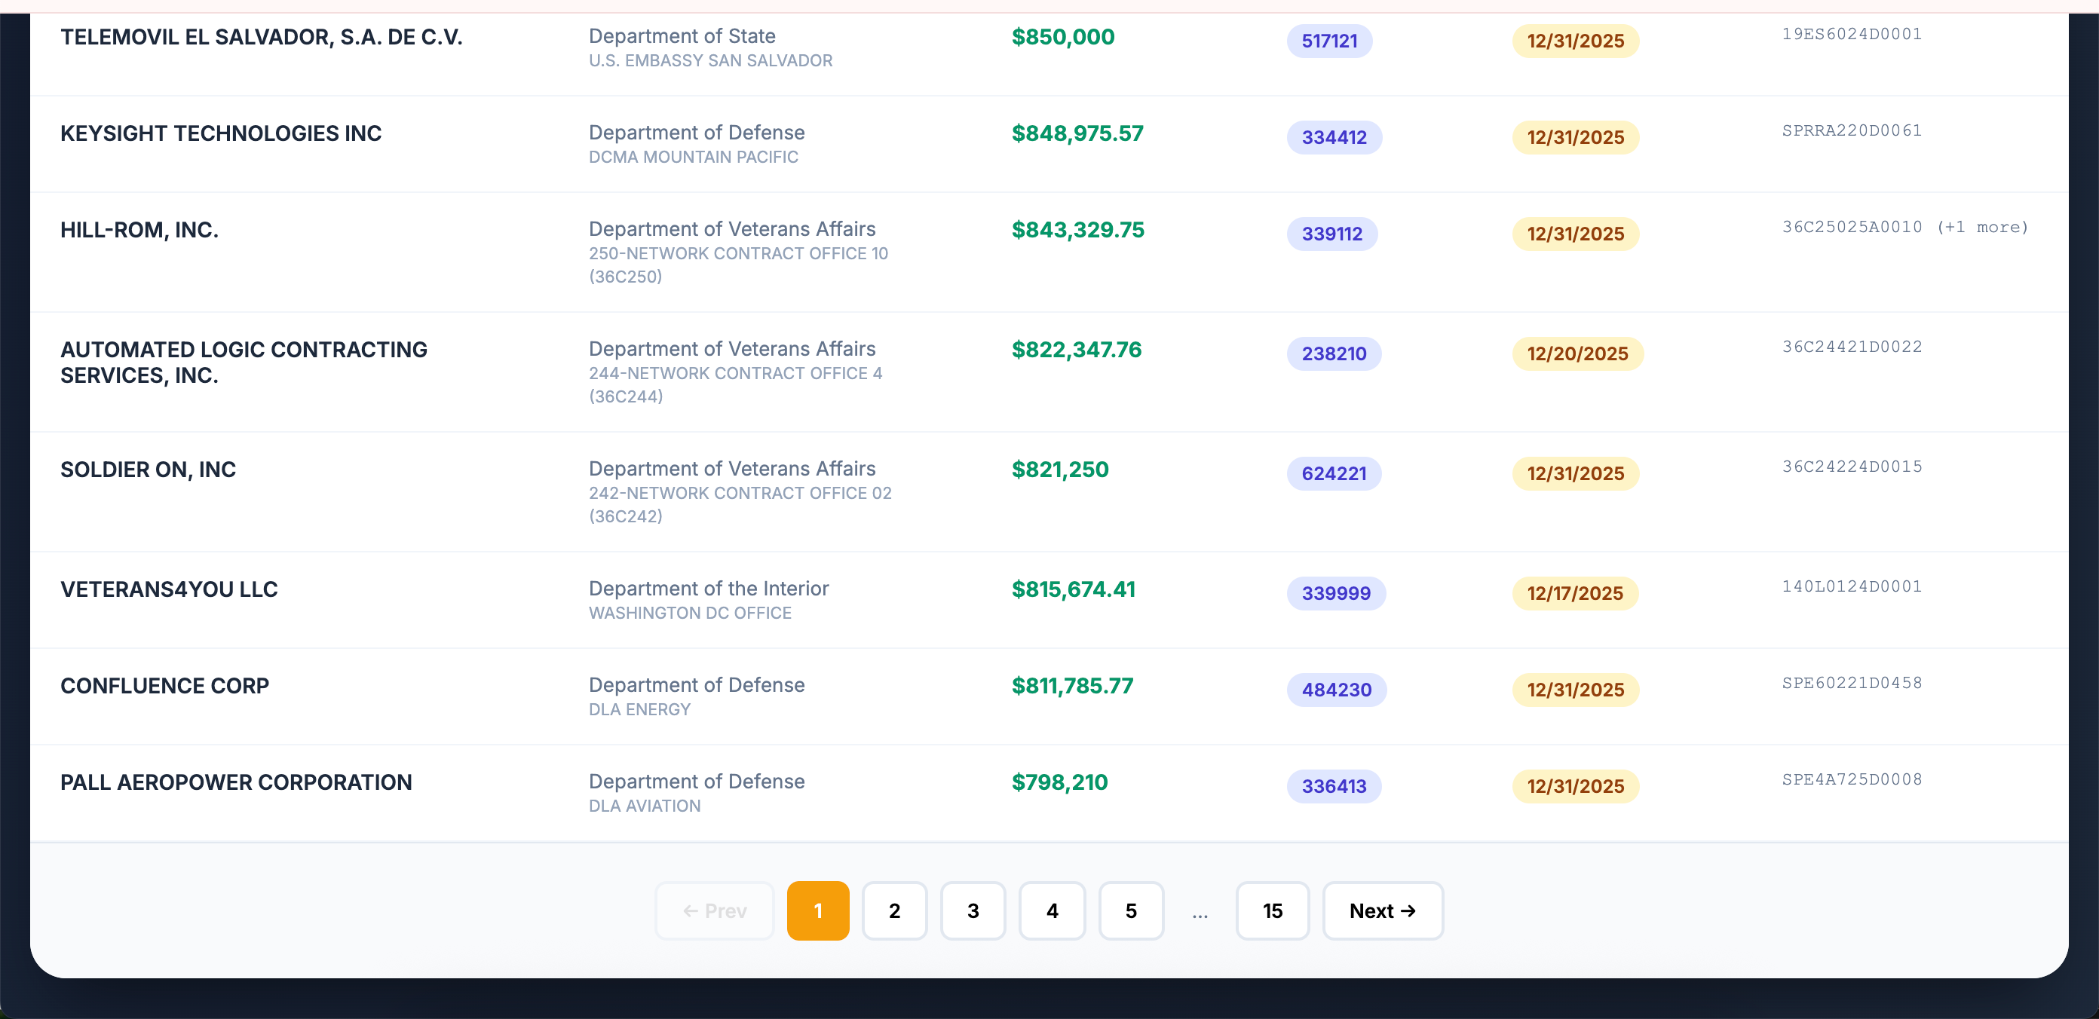This screenshot has width=2099, height=1019.
Task: Click contract ID SPE4A725D0008
Action: (1851, 779)
